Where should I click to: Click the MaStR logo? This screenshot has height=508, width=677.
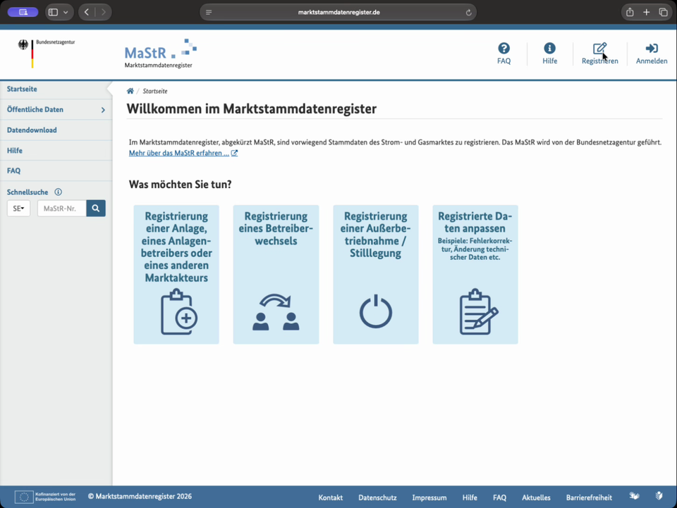(x=160, y=54)
